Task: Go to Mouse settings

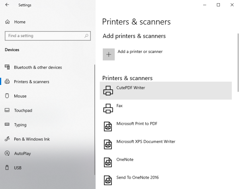Action: [20, 96]
